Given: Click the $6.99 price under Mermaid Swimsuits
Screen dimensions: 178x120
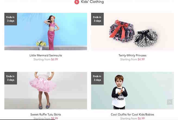Looking at the screenshot, I should click(55, 59).
